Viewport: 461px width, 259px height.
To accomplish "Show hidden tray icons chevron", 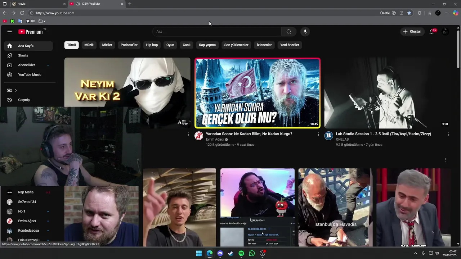I will tap(416, 253).
